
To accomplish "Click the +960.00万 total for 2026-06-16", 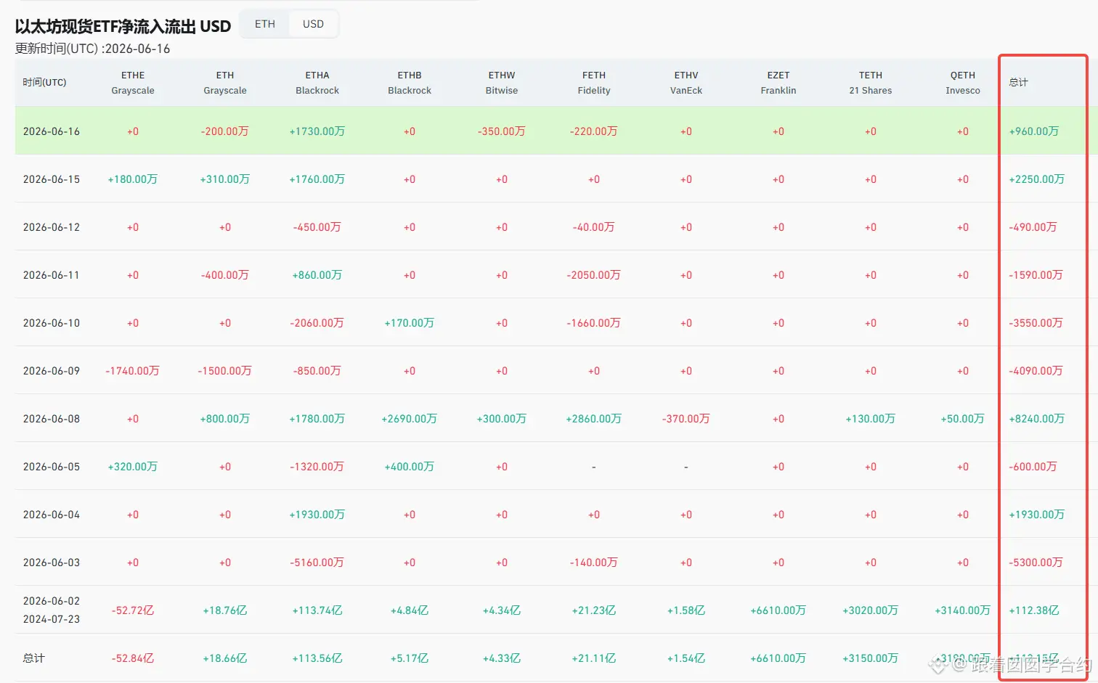I will (x=1034, y=131).
